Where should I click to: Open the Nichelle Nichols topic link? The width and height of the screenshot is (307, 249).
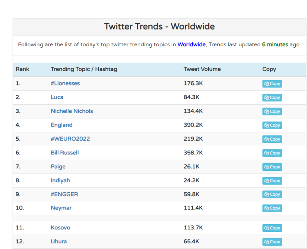pyautogui.click(x=72, y=111)
